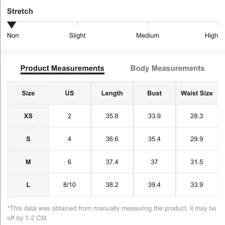Screen dimensions: 225x225
Task: Click the Length column header
Action: [112, 93]
